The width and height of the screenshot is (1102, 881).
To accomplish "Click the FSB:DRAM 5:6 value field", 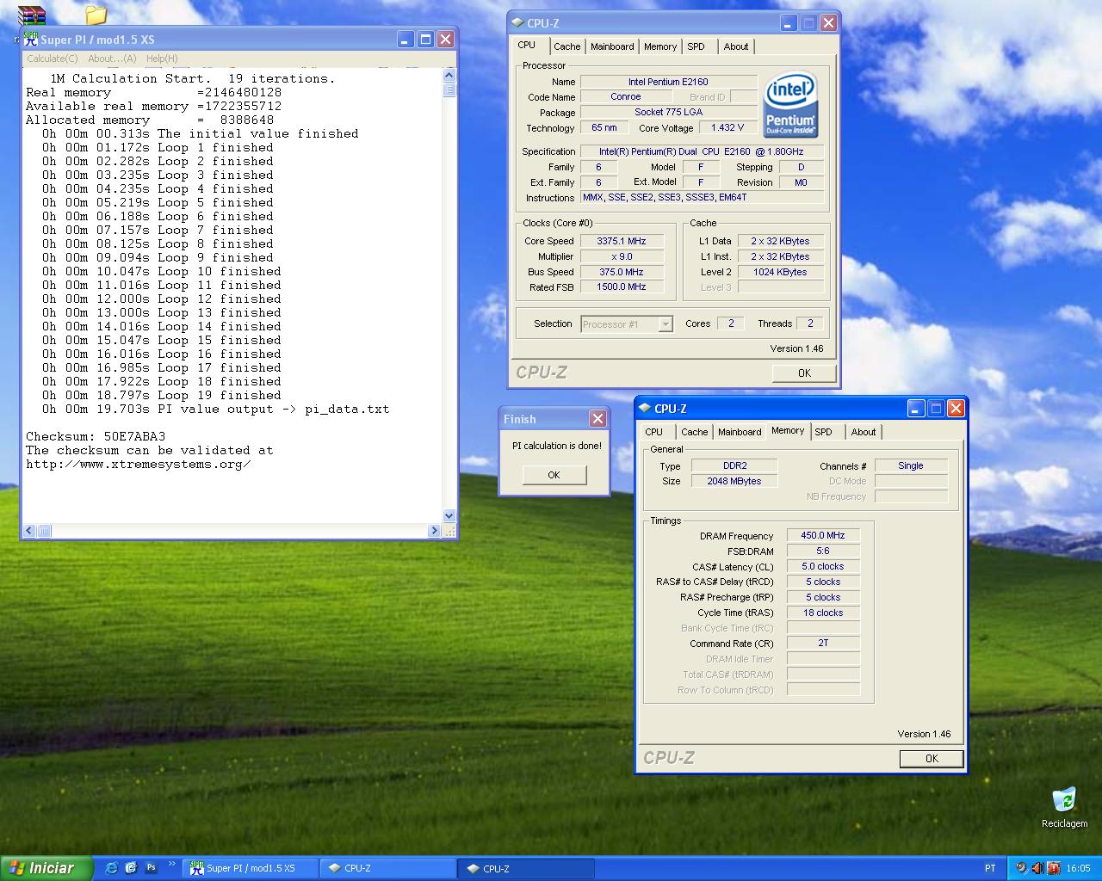I will [823, 551].
